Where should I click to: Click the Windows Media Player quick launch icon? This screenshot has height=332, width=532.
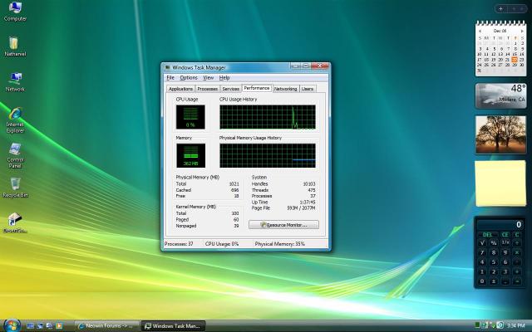pyautogui.click(x=59, y=326)
